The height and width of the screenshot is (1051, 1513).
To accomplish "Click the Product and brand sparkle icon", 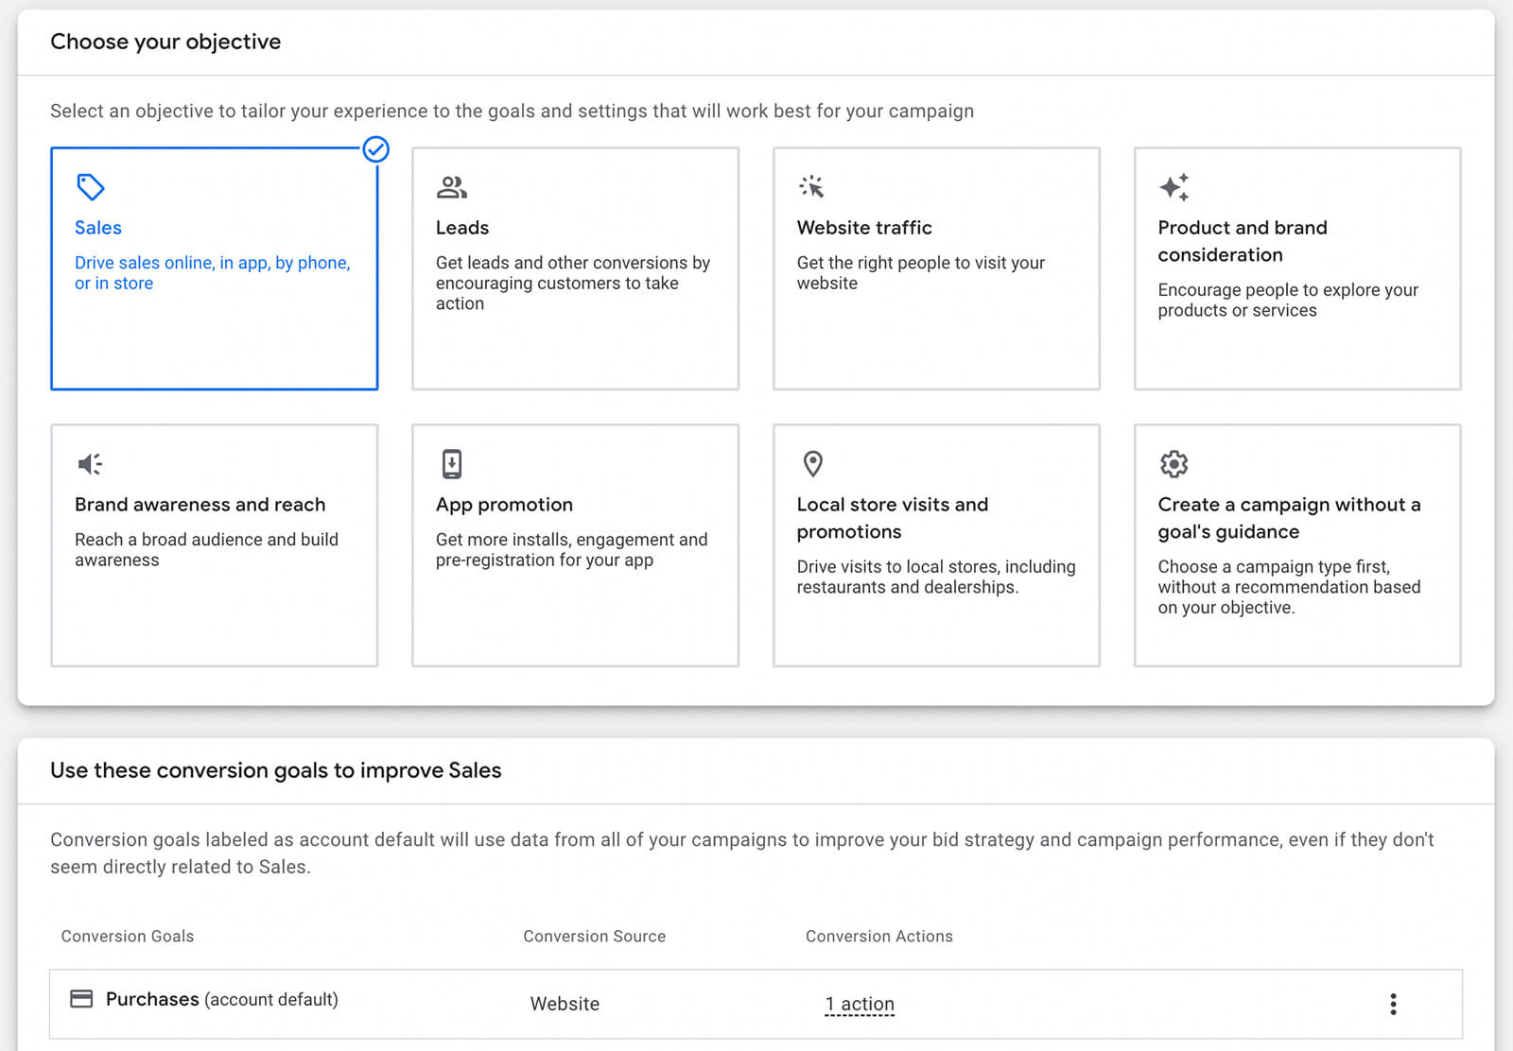I will 1174,187.
